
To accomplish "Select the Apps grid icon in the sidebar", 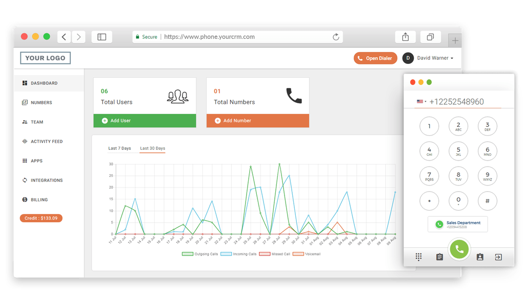I will (x=25, y=160).
